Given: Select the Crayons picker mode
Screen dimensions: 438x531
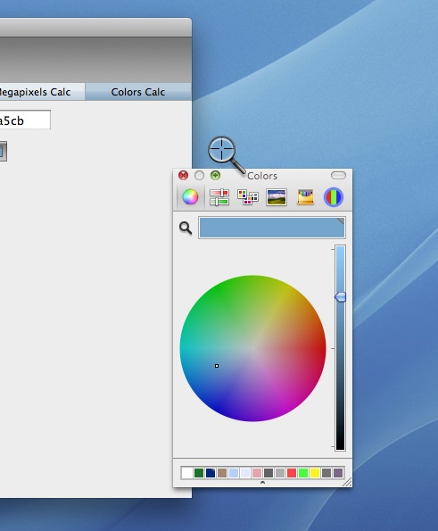Looking at the screenshot, I should click(x=305, y=197).
